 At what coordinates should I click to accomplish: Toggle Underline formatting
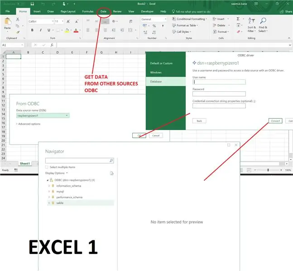point(49,30)
